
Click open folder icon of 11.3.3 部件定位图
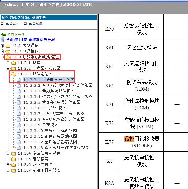13,74
